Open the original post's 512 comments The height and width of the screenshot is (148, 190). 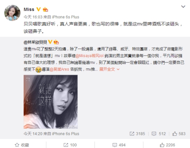159,134
